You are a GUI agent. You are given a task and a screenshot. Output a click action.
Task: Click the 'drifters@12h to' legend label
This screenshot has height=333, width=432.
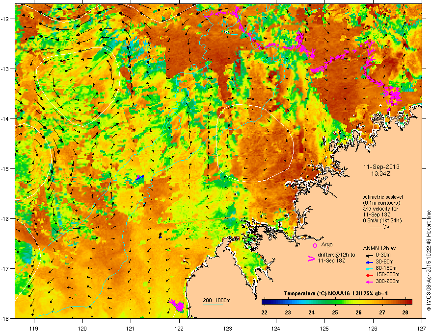[336, 255]
